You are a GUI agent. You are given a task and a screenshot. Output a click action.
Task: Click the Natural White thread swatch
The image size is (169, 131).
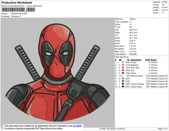[123, 76]
